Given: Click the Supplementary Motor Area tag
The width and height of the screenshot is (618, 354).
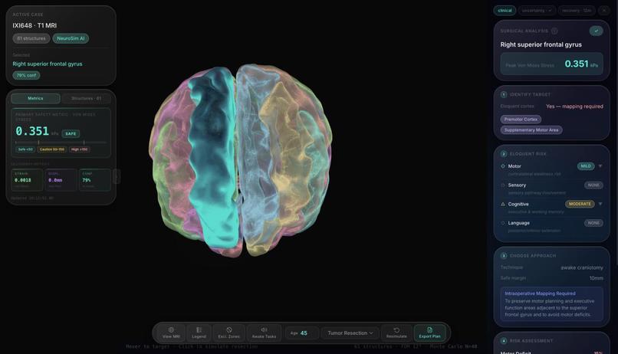Looking at the screenshot, I should pos(531,130).
